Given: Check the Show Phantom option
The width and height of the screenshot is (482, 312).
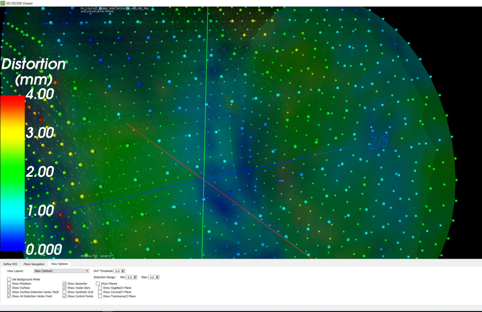Looking at the screenshot, I should [x=9, y=284].
